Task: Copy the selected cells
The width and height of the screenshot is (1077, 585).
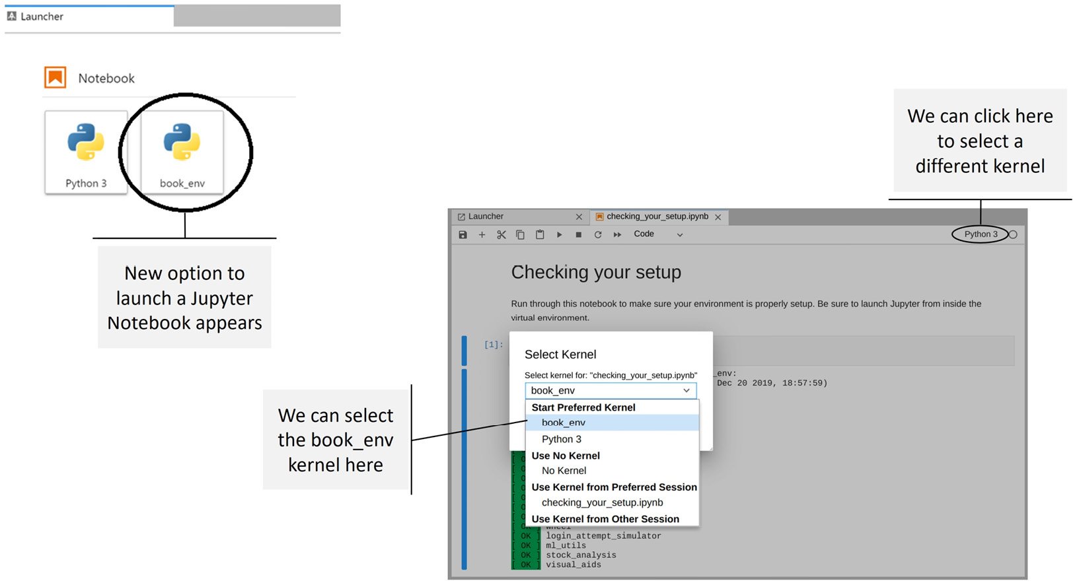Action: tap(521, 234)
